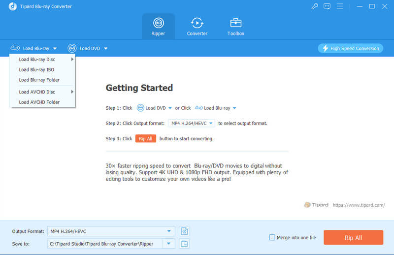The image size is (394, 255).
Task: Click the small Rip All button in Step 3
Action: point(146,139)
